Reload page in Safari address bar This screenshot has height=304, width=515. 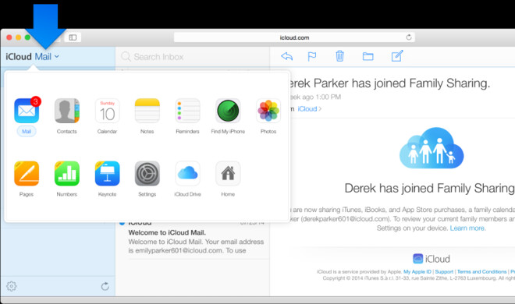coord(409,37)
